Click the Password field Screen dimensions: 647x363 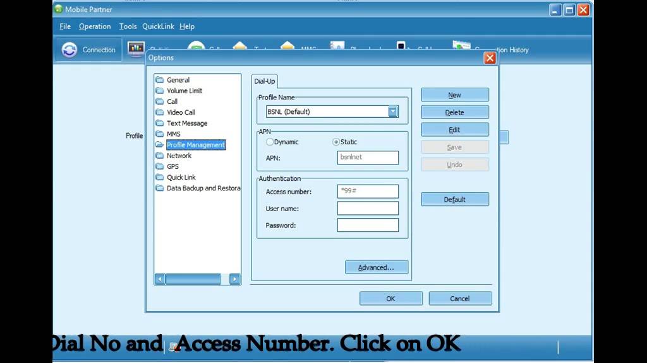click(x=368, y=225)
